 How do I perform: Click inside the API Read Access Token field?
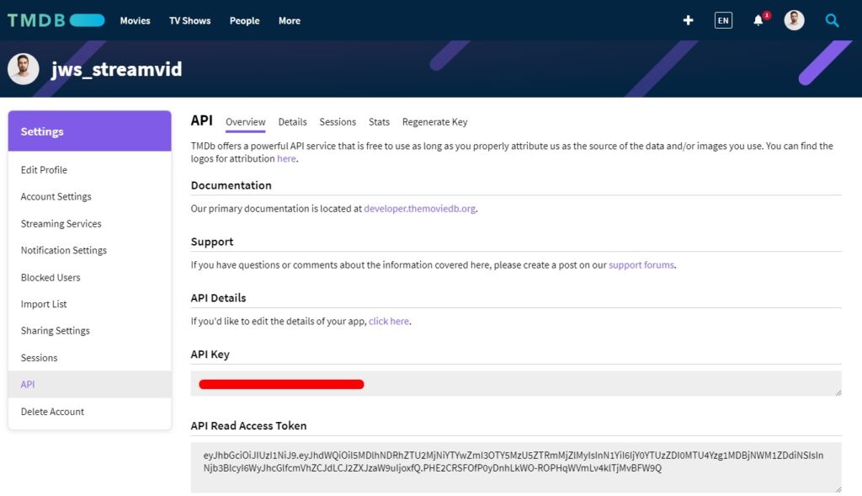pyautogui.click(x=515, y=467)
